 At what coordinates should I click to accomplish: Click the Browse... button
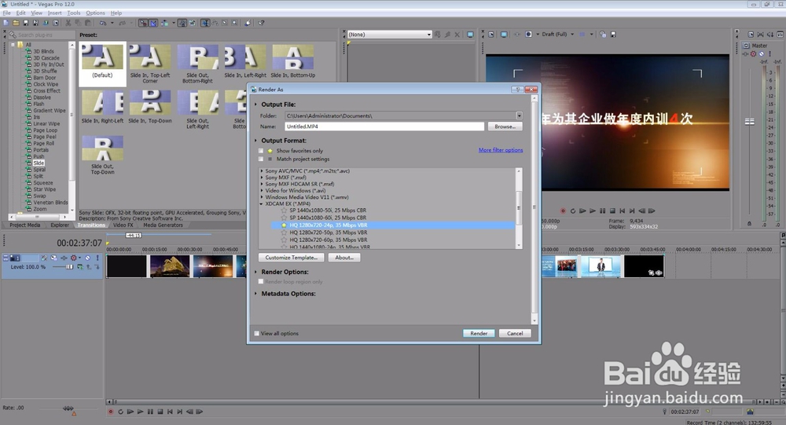coord(505,126)
